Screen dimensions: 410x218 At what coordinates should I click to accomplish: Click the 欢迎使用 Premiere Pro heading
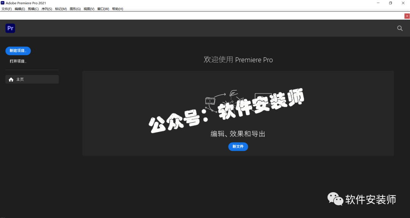click(238, 60)
